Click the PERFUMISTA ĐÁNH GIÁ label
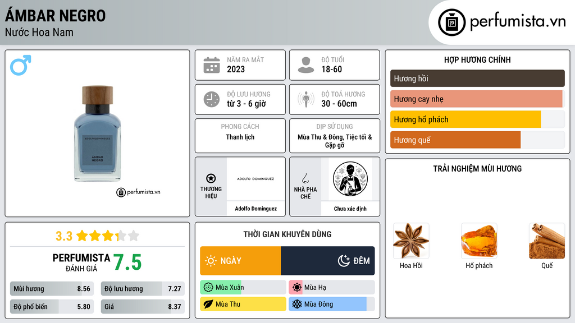This screenshot has width=575, height=323. 81,262
